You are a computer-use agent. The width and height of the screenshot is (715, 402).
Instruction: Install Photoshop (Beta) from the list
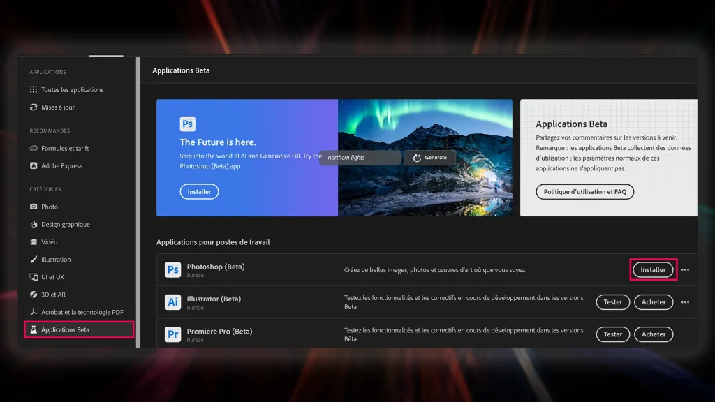tap(653, 269)
